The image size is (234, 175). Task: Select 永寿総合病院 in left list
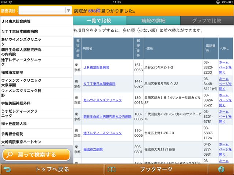tap(37, 134)
